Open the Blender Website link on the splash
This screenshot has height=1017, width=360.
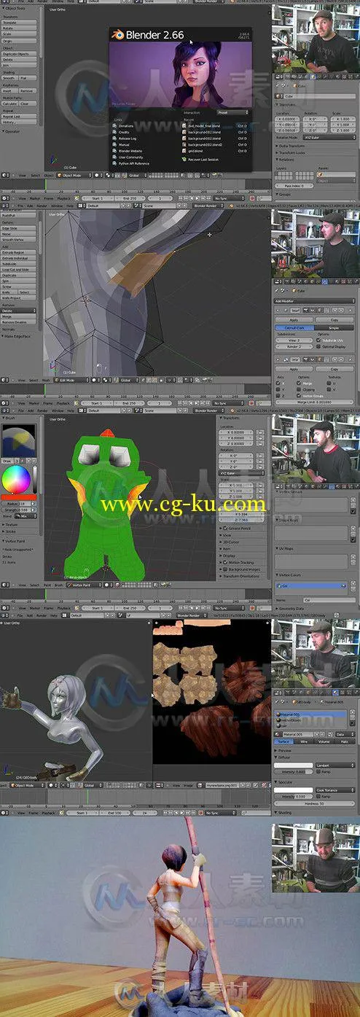point(130,150)
